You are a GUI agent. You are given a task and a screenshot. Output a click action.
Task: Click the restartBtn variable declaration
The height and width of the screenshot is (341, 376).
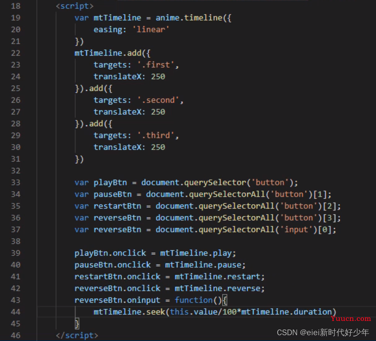(x=117, y=206)
